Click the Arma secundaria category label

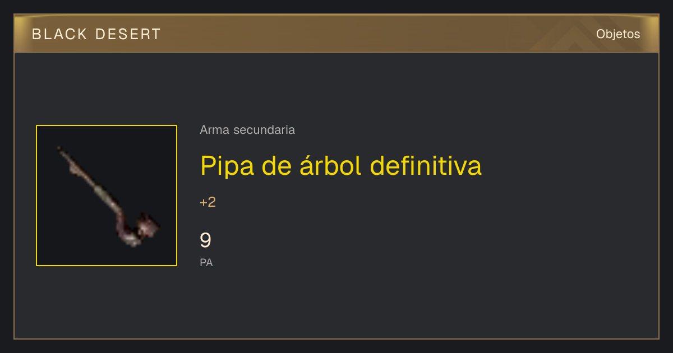247,130
